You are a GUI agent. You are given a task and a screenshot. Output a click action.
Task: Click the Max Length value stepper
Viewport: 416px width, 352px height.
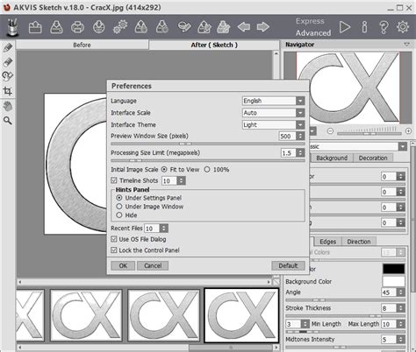[401, 324]
